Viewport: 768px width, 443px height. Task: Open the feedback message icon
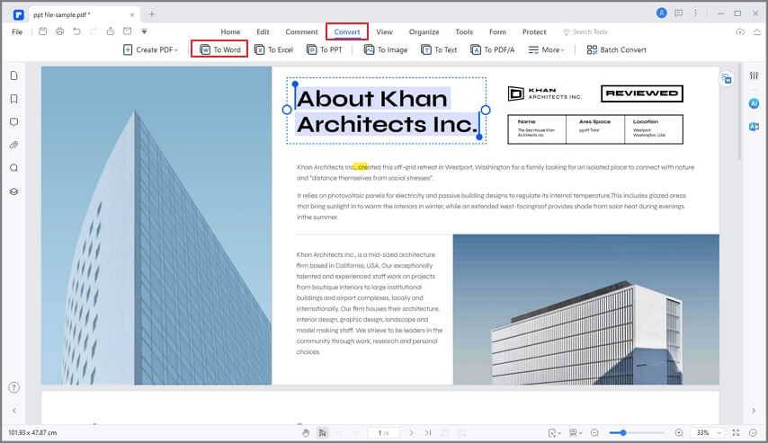pos(678,13)
